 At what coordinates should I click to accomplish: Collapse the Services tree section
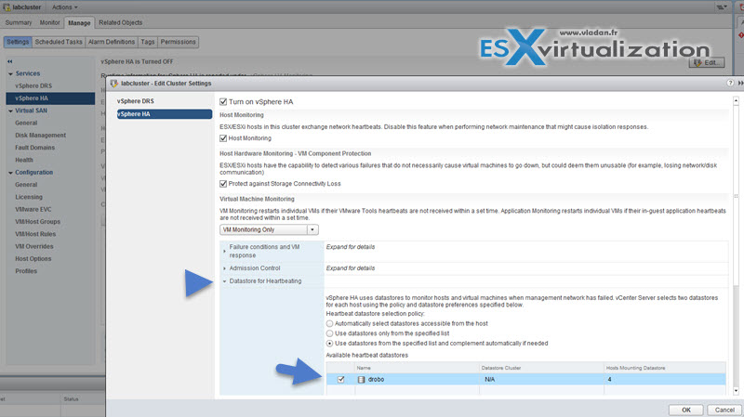(x=10, y=74)
